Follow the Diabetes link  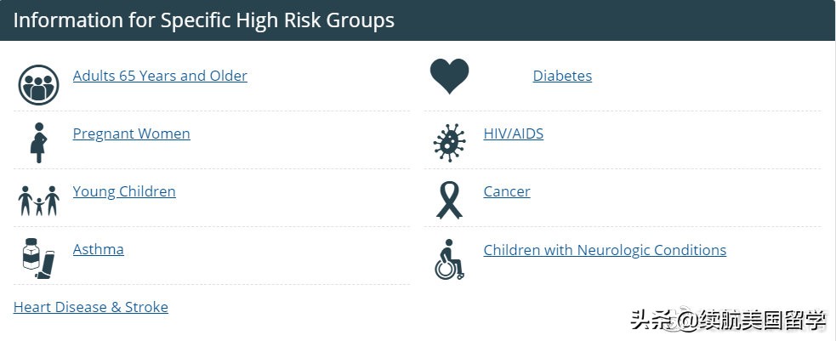(x=562, y=76)
